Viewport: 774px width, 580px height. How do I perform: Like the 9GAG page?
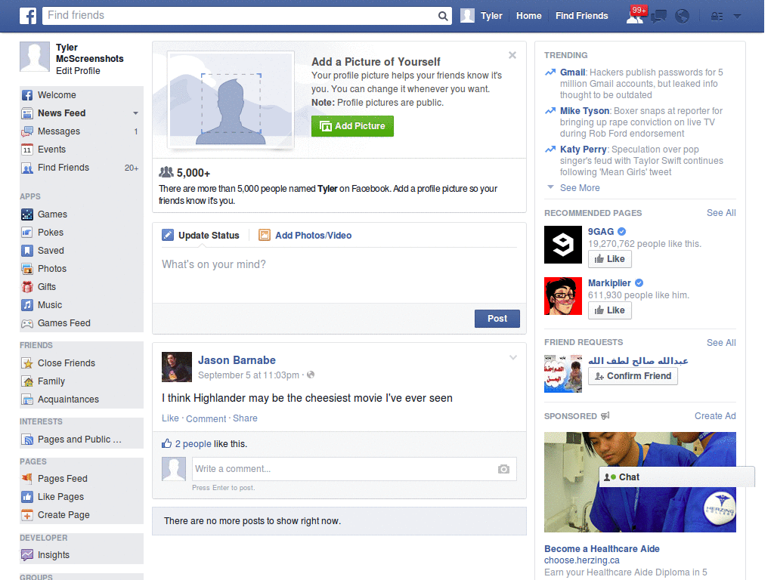pyautogui.click(x=610, y=259)
